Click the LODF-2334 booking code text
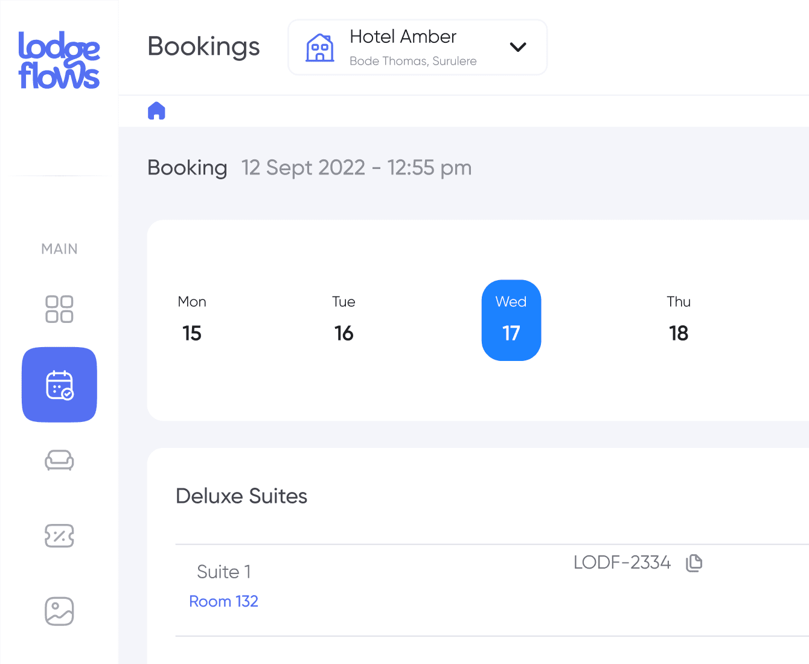This screenshot has height=664, width=809. pos(622,563)
